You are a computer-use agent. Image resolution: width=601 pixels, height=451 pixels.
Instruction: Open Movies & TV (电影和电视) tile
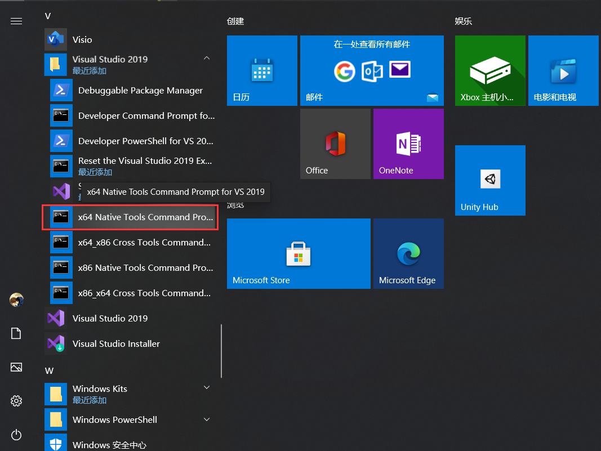[x=563, y=70]
